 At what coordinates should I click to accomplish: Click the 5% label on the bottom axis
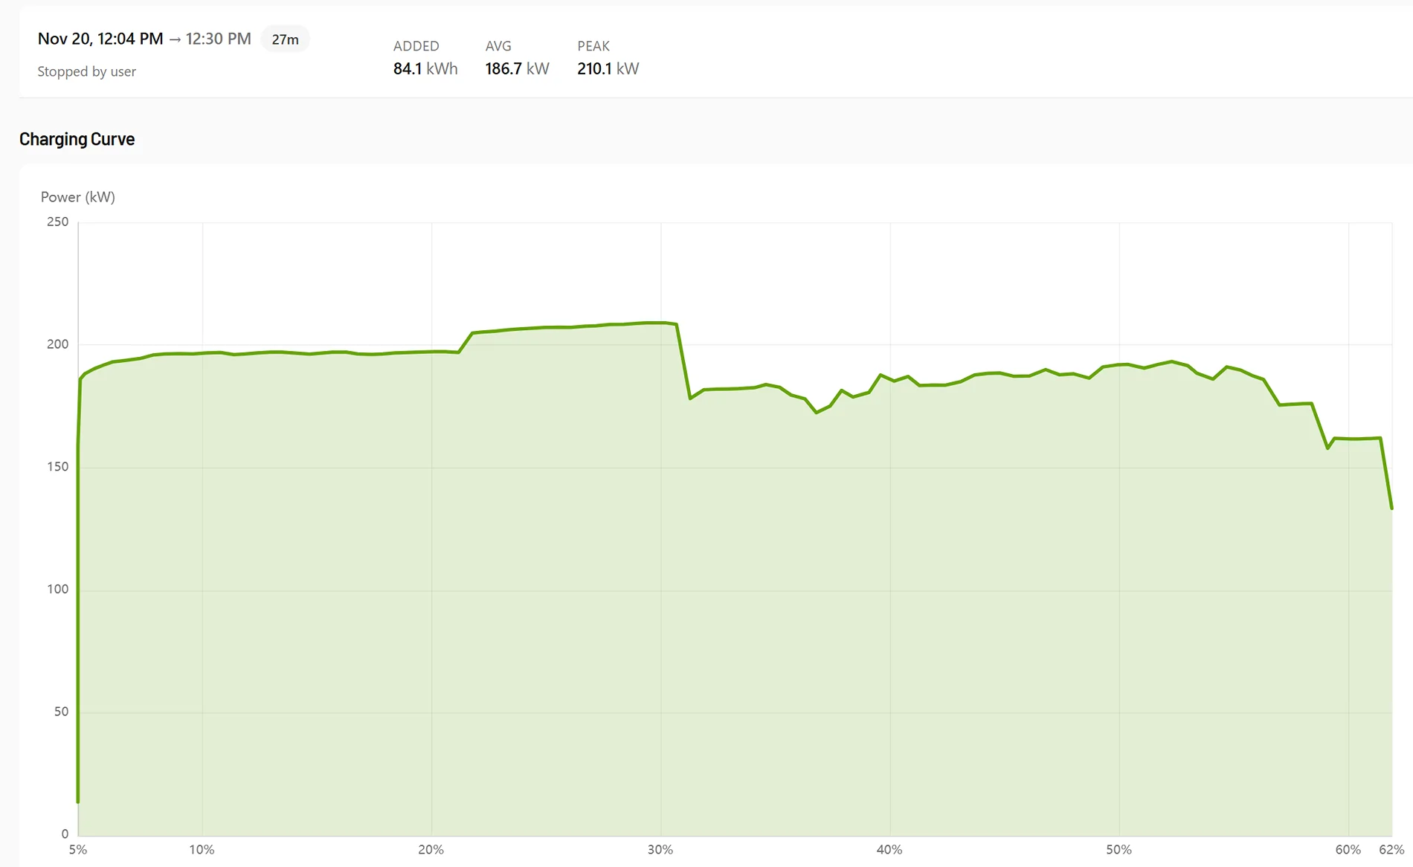[x=78, y=849]
